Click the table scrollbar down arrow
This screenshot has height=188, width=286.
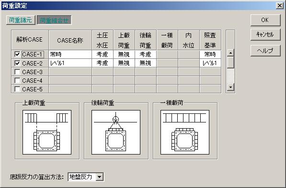point(230,87)
